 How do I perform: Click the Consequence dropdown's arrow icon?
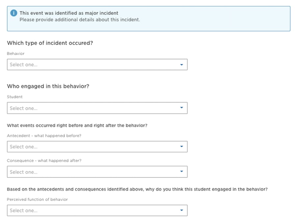182,172
